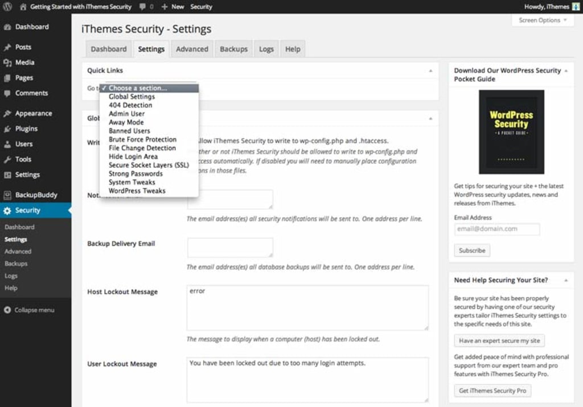Click the Plugins plug icon

7,129
